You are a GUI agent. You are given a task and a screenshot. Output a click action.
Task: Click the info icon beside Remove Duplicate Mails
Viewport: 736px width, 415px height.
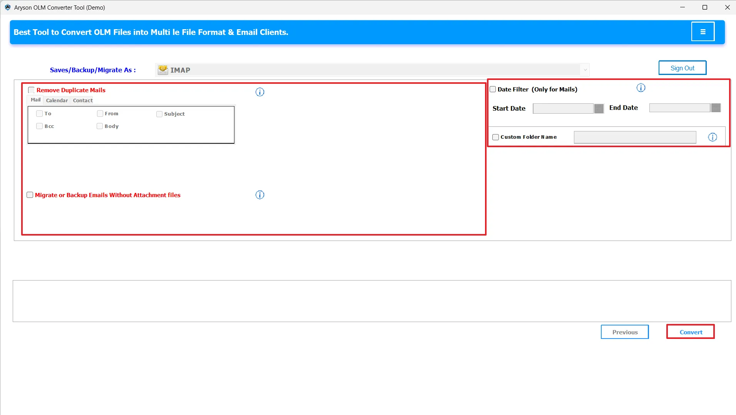point(260,92)
